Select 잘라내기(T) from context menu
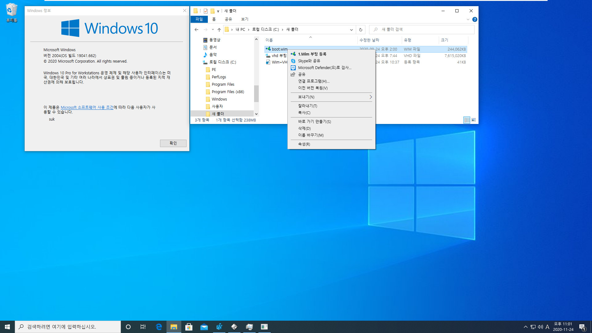 point(331,106)
